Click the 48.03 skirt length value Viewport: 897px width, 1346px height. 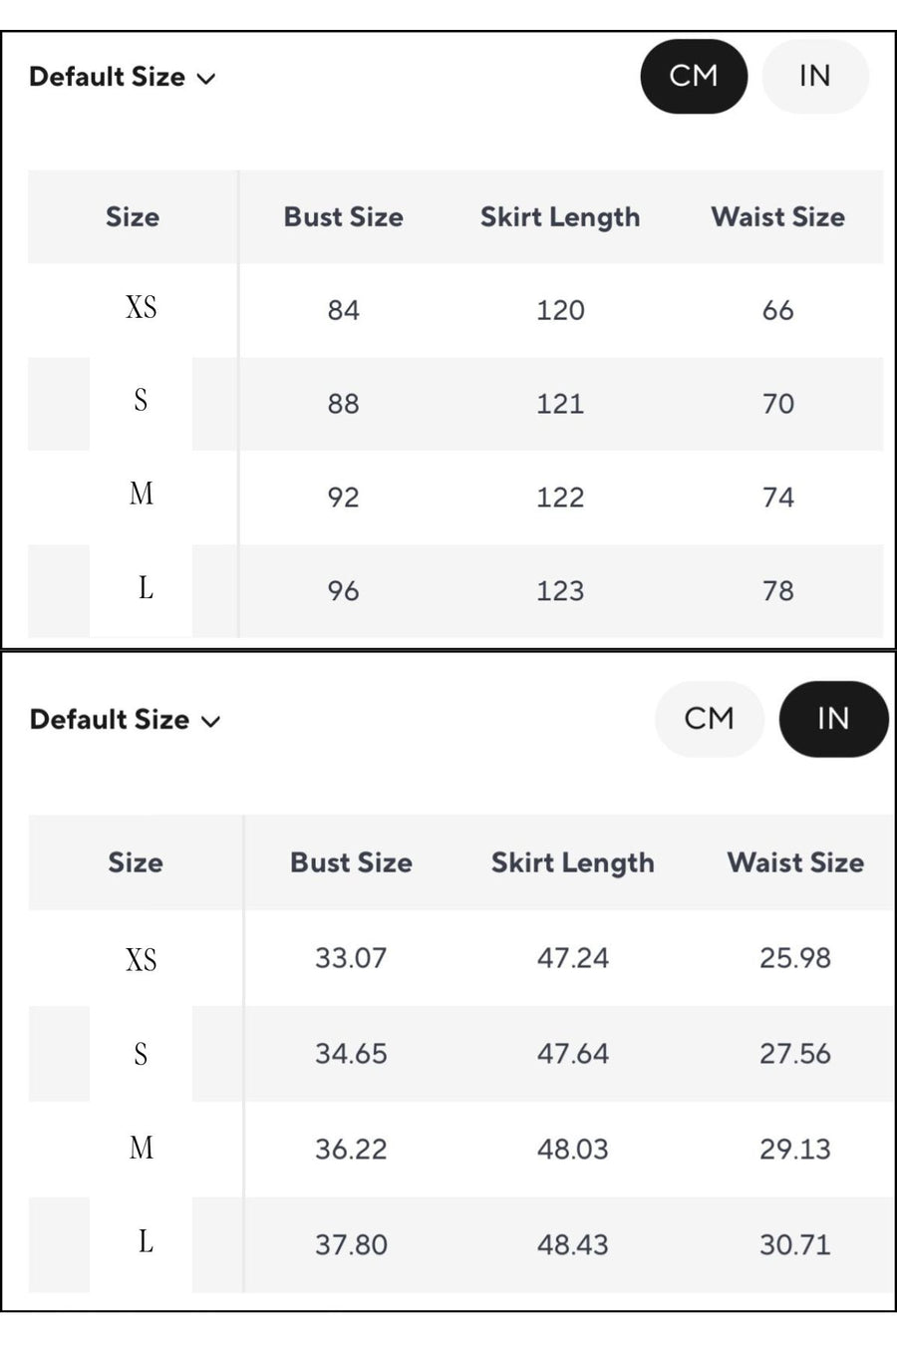572,1150
